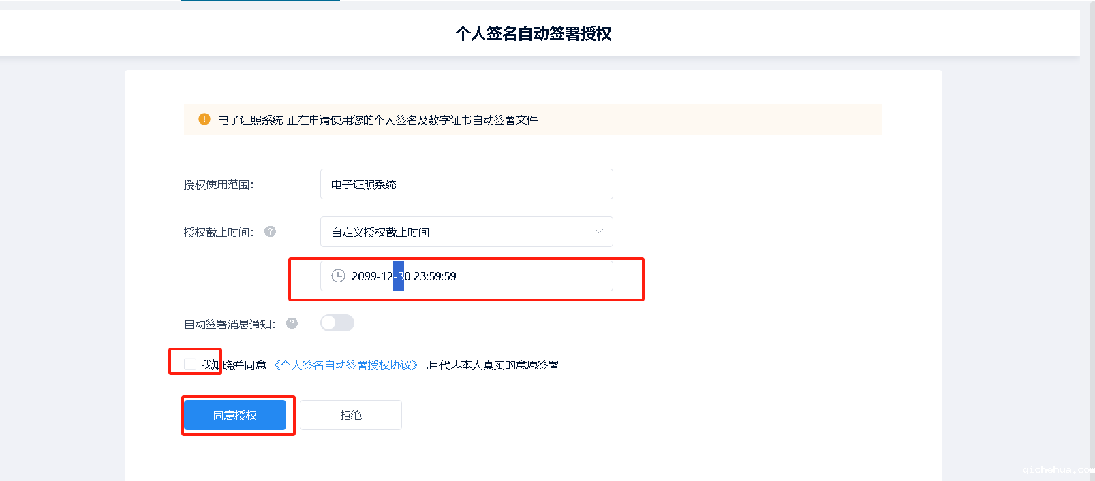Click the 个人签名自动签署授权 page title
Image resolution: width=1095 pixels, height=481 pixels.
coord(534,33)
